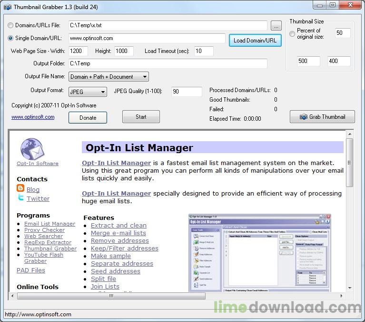Open the Seed addresses feature link

tap(116, 271)
